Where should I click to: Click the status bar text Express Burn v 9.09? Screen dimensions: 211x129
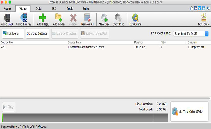click(24, 127)
